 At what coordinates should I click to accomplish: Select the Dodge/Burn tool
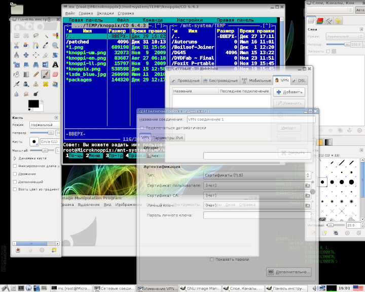(36, 94)
